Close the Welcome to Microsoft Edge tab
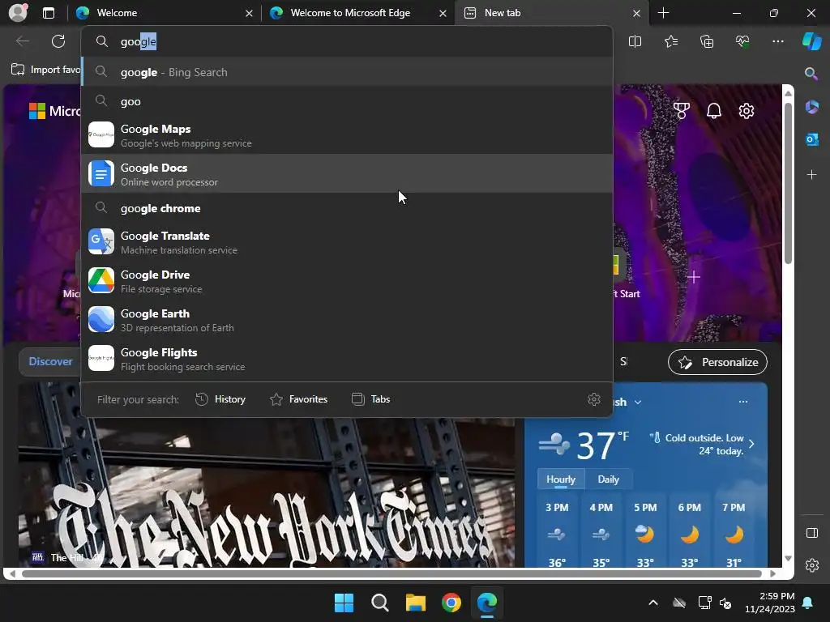This screenshot has width=830, height=622. coord(443,13)
